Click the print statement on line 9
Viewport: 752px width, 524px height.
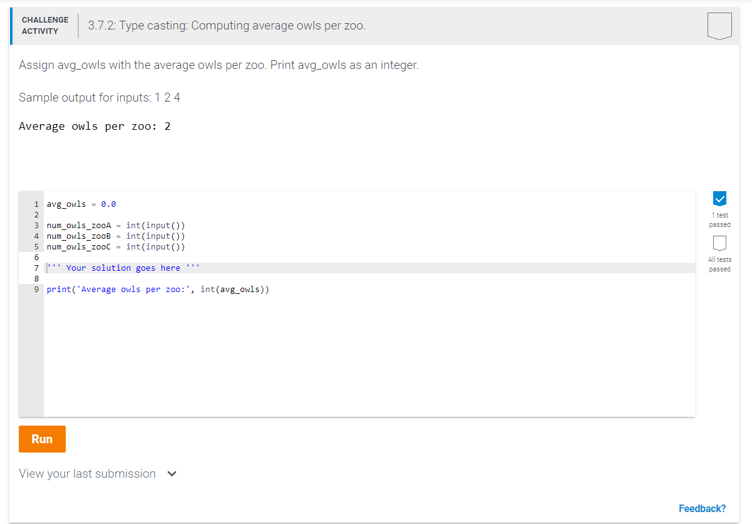pos(158,289)
